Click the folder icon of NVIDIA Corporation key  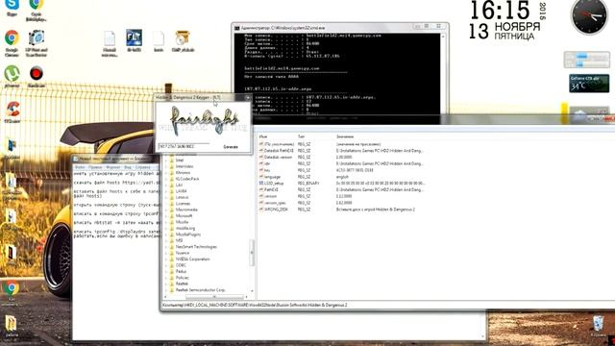click(x=171, y=259)
